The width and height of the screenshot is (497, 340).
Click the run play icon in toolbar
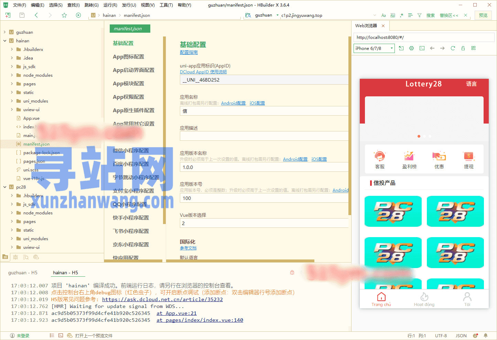click(x=78, y=15)
